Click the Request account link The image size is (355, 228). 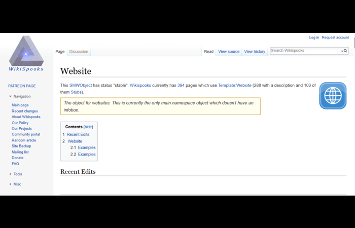(x=335, y=37)
